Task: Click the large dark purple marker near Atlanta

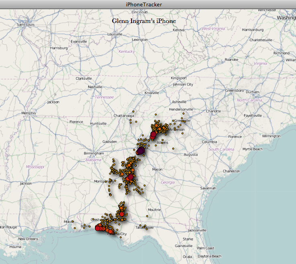Action: tap(141, 151)
